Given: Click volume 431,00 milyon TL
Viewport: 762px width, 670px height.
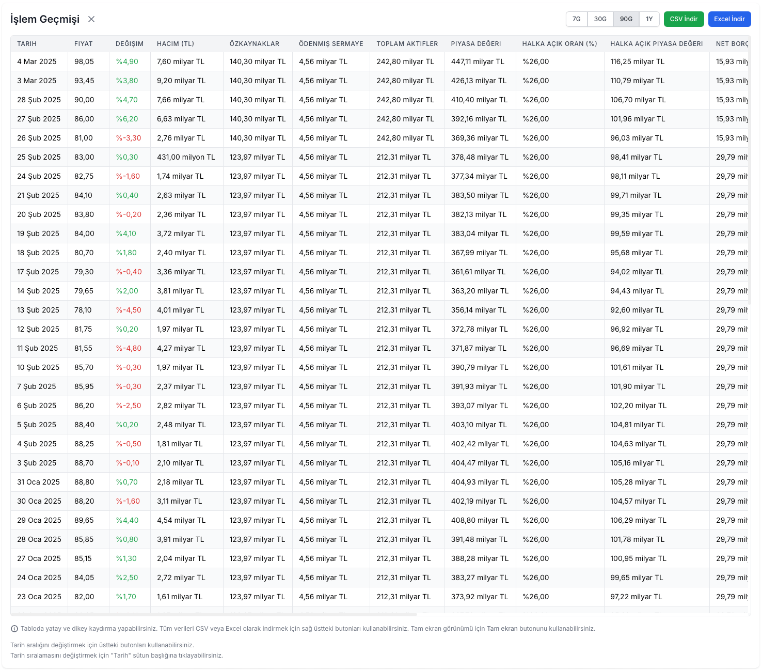Looking at the screenshot, I should coord(186,157).
